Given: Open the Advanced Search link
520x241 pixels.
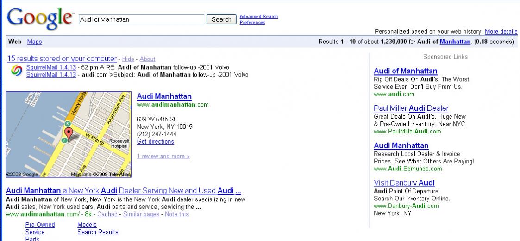Looking at the screenshot, I should point(258,17).
